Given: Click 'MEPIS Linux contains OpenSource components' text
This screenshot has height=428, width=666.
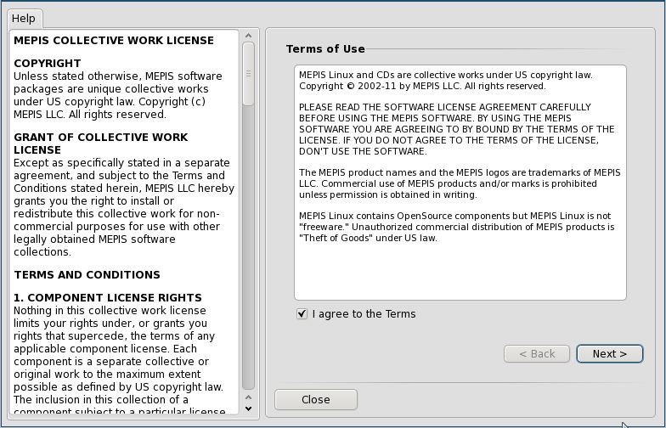Looking at the screenshot, I should 457,227.
